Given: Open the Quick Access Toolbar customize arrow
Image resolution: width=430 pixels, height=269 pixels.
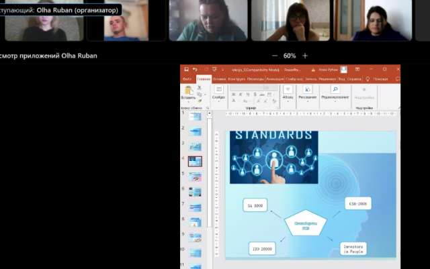Looking at the screenshot, I should tap(222, 70).
